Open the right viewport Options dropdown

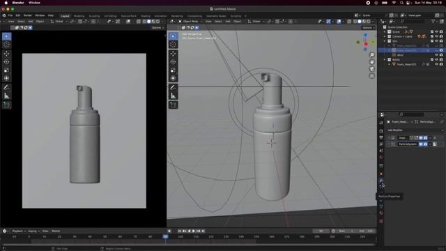click(369, 28)
